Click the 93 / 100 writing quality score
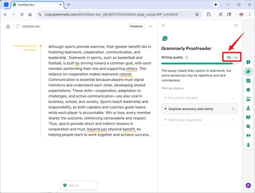The width and height of the screenshot is (255, 193). pyautogui.click(x=232, y=58)
